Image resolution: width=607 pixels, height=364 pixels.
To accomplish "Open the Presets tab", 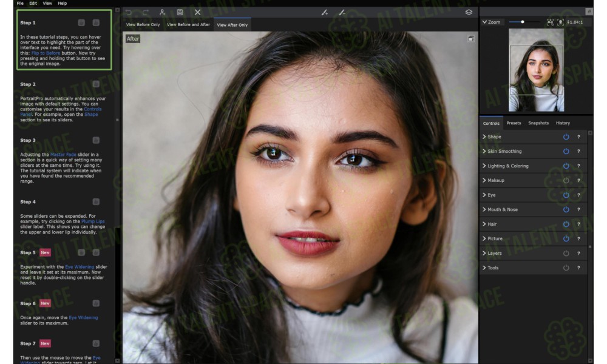I will [x=514, y=123].
